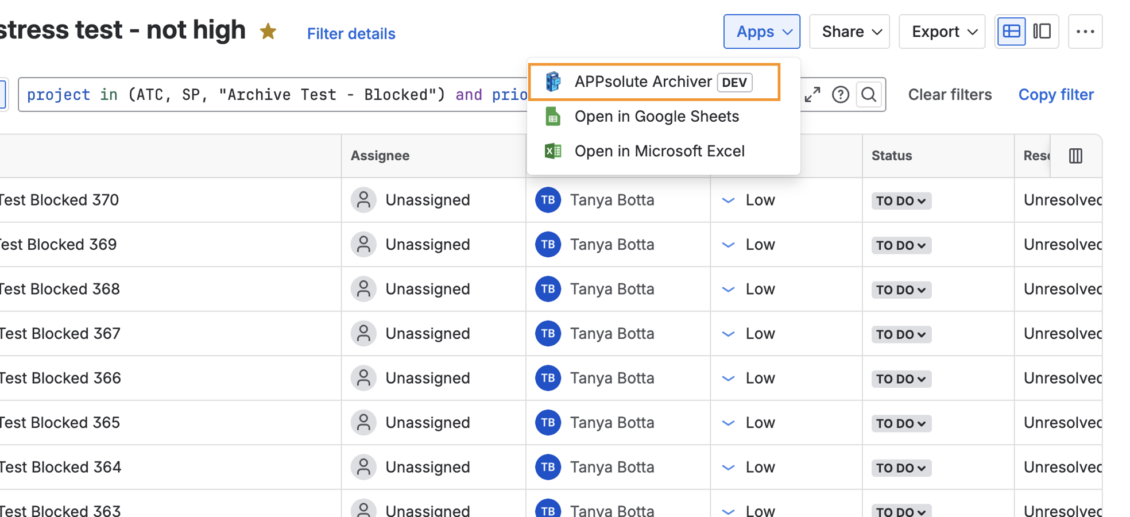Click the gold star favorite icon
Viewport: 1130px width, 517px height.
268,31
